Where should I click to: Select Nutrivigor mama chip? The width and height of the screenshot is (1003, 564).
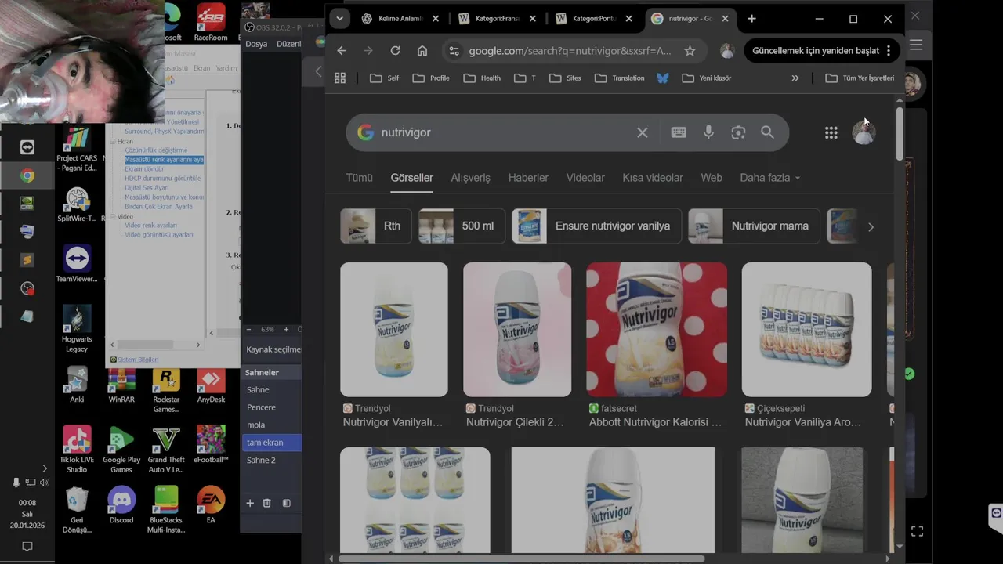pos(754,226)
